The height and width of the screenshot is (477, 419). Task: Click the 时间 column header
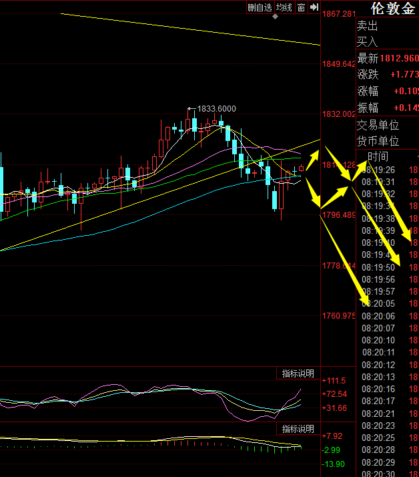[x=378, y=156]
